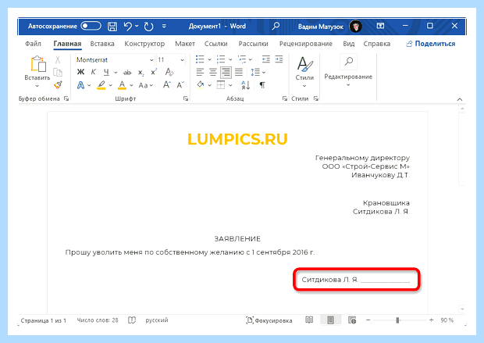The width and height of the screenshot is (484, 343).
Task: Open Customize Quick Access Toolbar menu
Action: tap(164, 27)
